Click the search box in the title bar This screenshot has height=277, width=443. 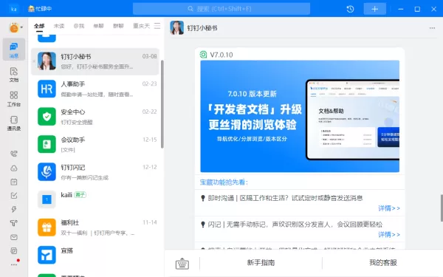221,9
